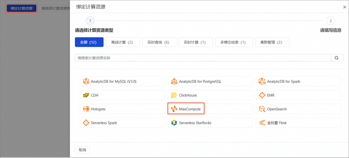Click the AnalyticDB for PostgreSQL icon
349x158 pixels.
[x=174, y=82]
